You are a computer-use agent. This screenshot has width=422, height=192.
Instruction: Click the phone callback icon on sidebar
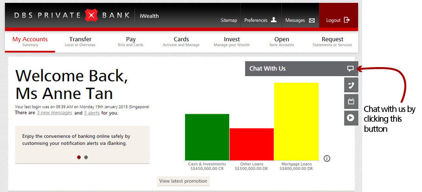coord(351,86)
